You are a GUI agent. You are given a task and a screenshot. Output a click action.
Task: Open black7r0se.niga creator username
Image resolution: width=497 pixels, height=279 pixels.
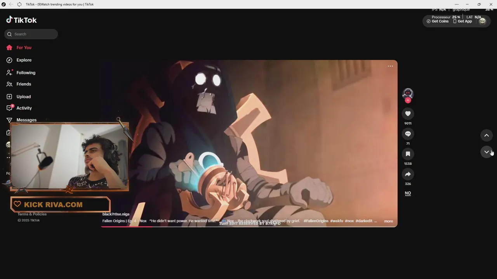pyautogui.click(x=116, y=214)
